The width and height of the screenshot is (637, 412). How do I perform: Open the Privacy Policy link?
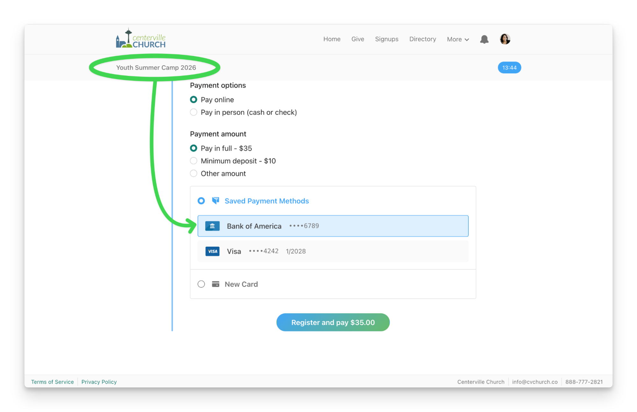[x=99, y=382]
